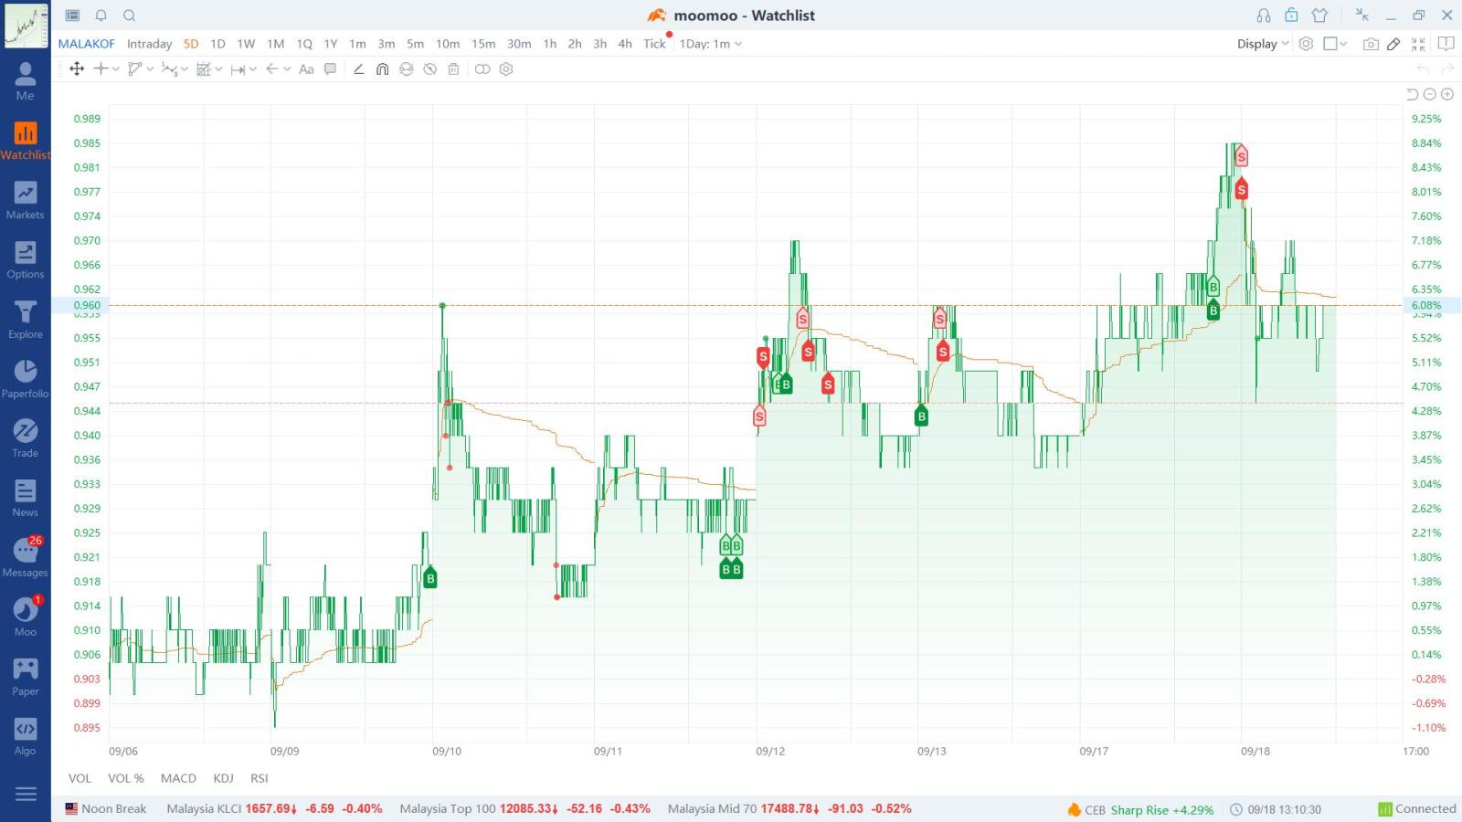The width and height of the screenshot is (1462, 822).
Task: Click the hamburger menu at sidebar bottom
Action: click(26, 795)
